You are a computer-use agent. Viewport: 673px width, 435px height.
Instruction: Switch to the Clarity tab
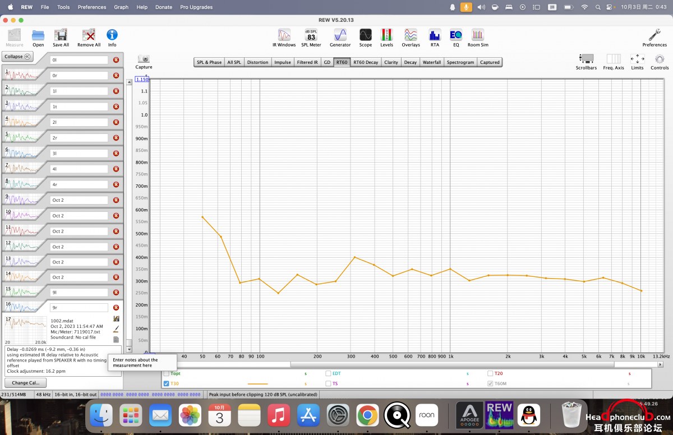(x=391, y=62)
